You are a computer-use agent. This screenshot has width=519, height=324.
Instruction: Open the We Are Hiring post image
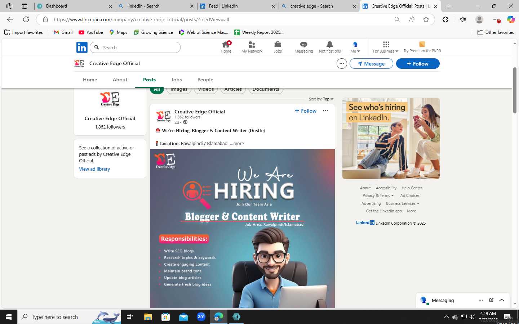pyautogui.click(x=242, y=228)
